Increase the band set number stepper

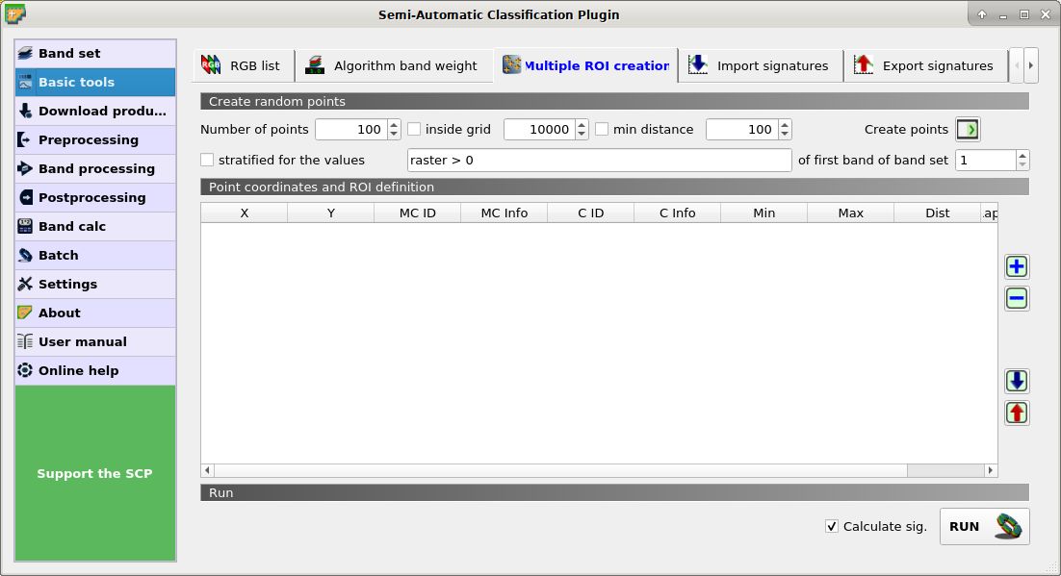click(1020, 156)
